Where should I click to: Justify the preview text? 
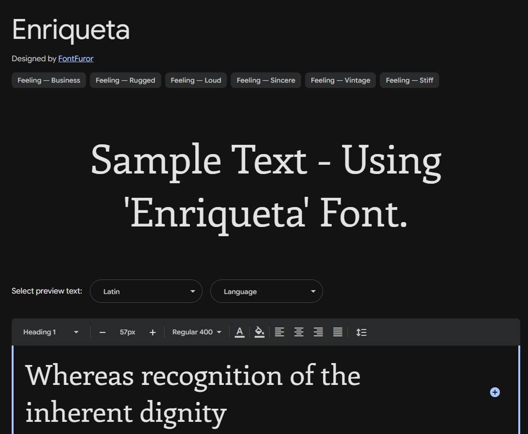(338, 332)
